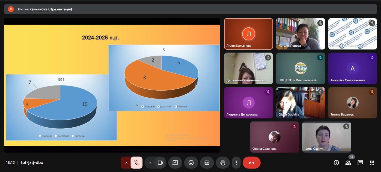Viewport: 381px width, 172px height.
Task: Expand camera video settings arrow
Action: (150, 163)
